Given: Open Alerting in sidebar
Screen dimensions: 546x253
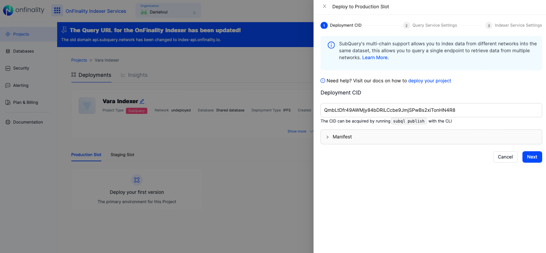Looking at the screenshot, I should (x=28, y=85).
